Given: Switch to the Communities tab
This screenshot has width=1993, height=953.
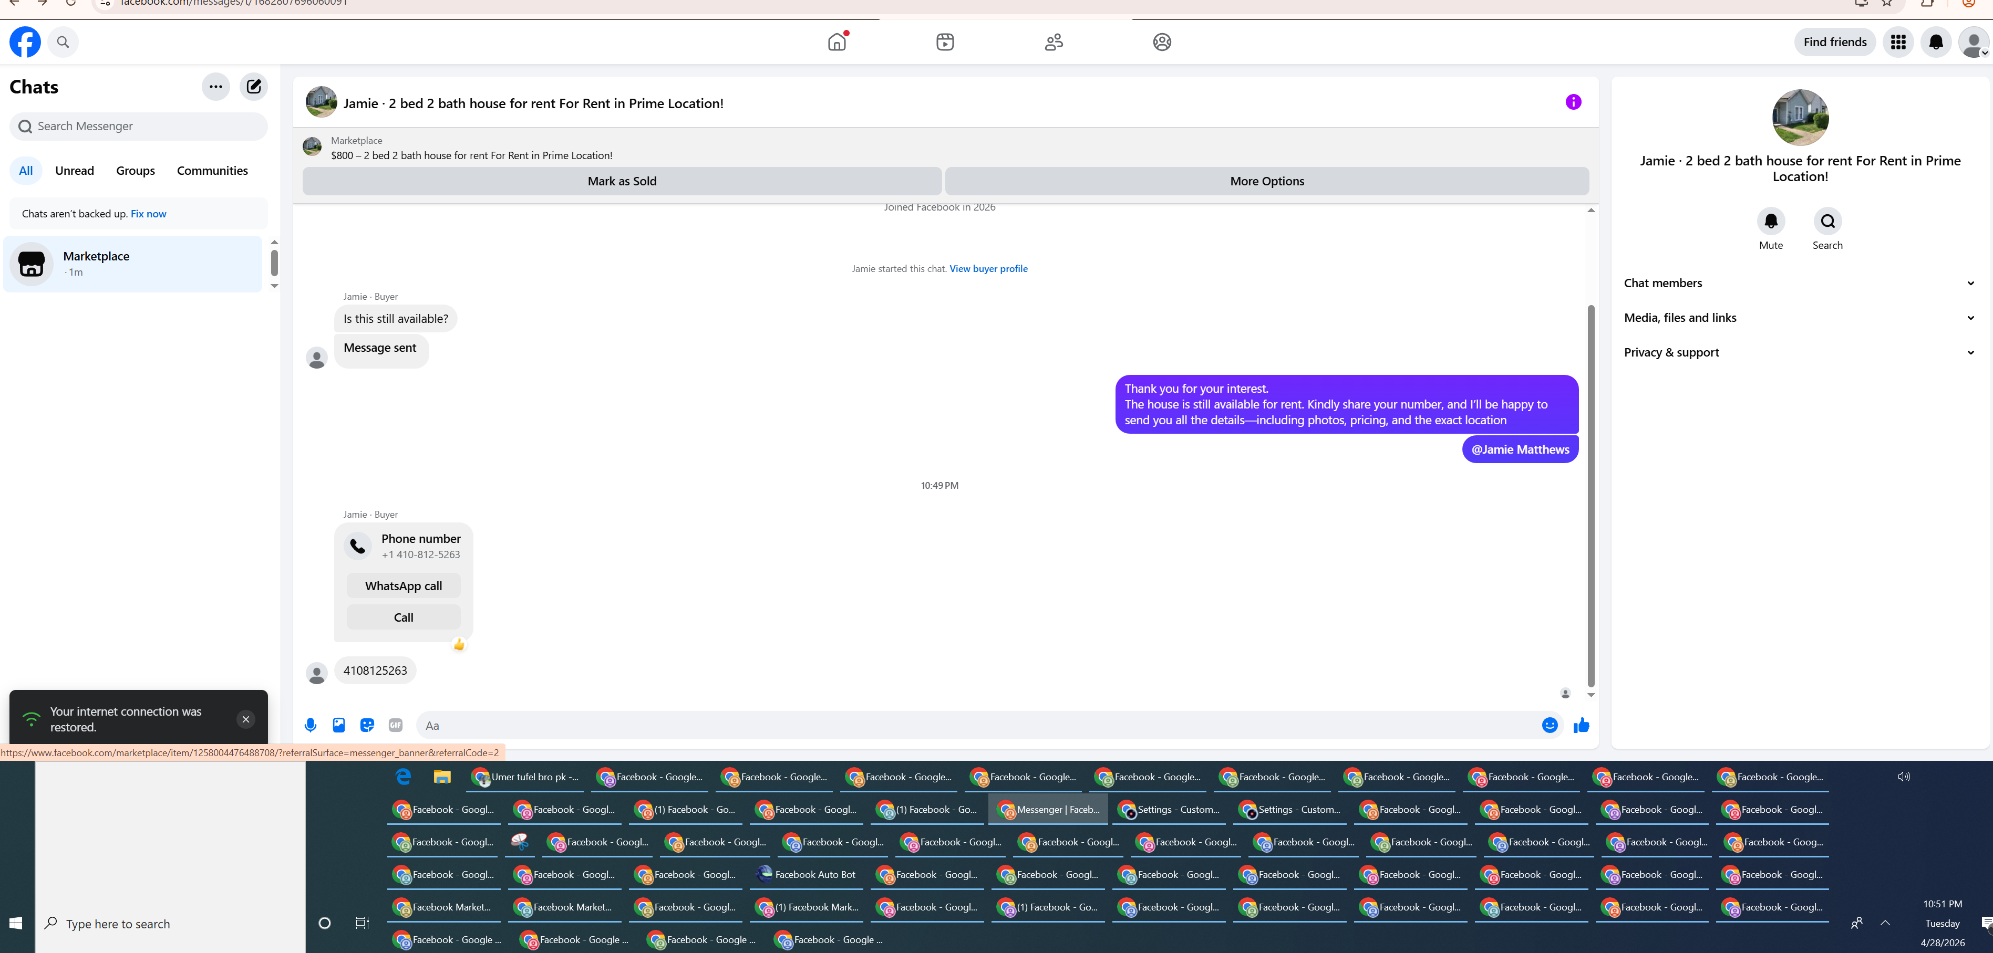Looking at the screenshot, I should click(x=212, y=171).
